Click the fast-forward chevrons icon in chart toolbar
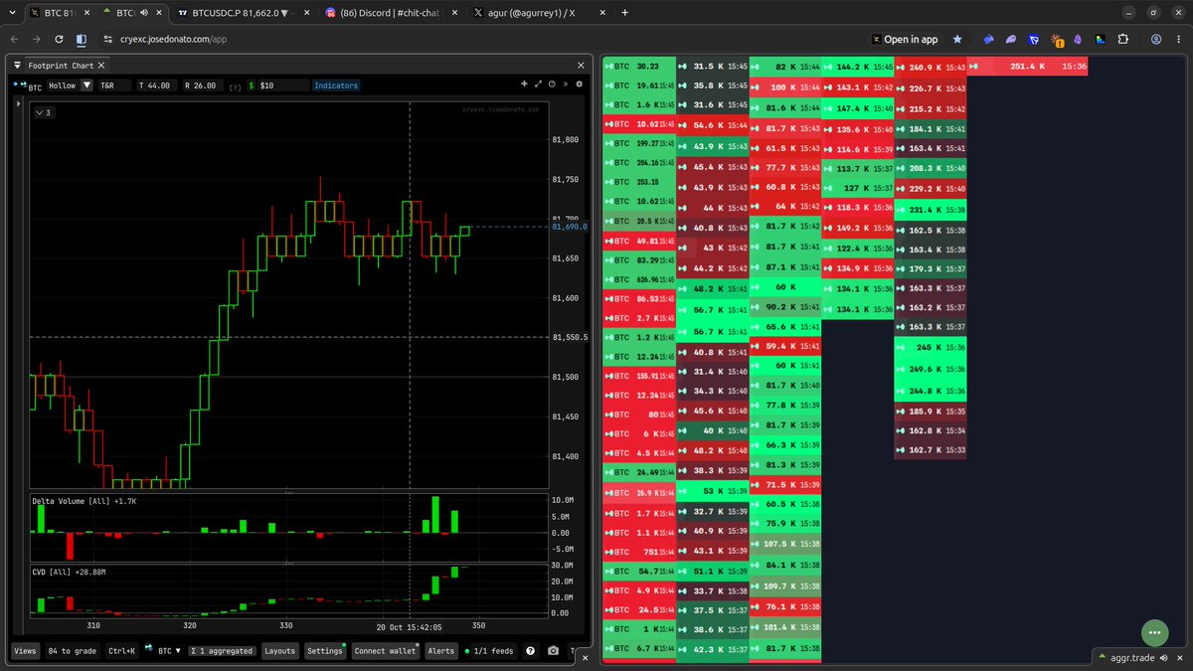The height and width of the screenshot is (671, 1193). tap(566, 84)
